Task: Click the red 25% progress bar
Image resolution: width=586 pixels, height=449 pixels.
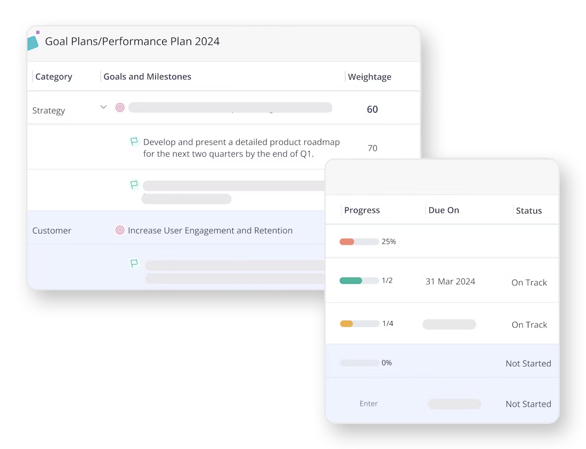Action: click(359, 242)
